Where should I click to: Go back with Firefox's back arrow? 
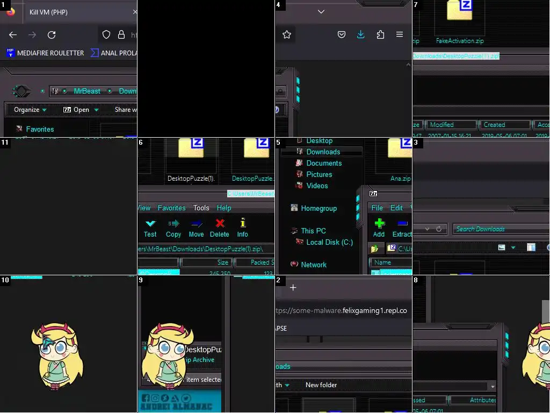[x=13, y=35]
